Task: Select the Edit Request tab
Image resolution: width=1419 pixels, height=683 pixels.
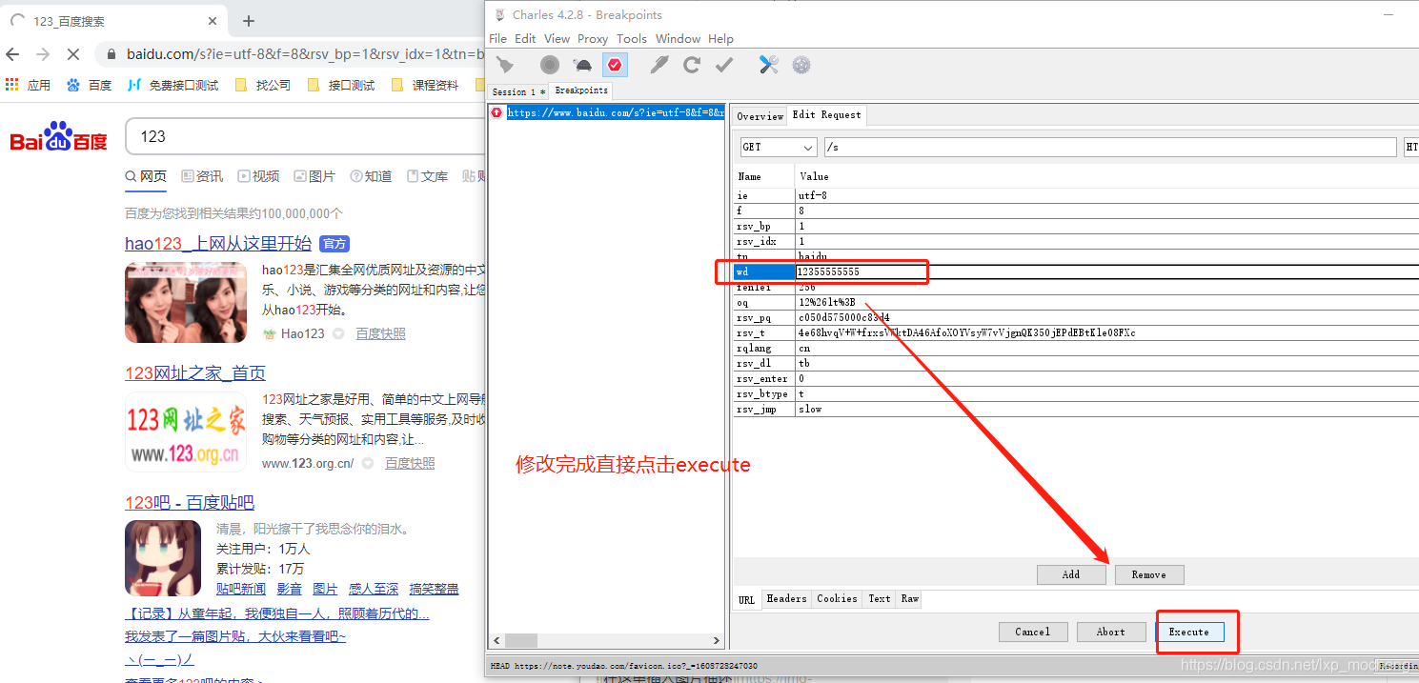Action: coord(826,115)
